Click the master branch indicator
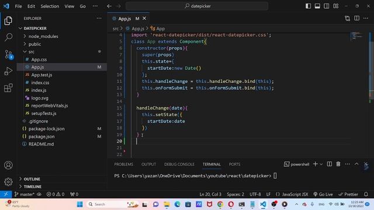Image resolution: width=374 pixels, height=210 pixels. 24,194
